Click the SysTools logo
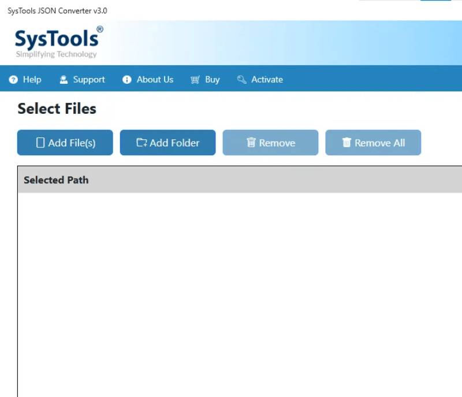 59,42
